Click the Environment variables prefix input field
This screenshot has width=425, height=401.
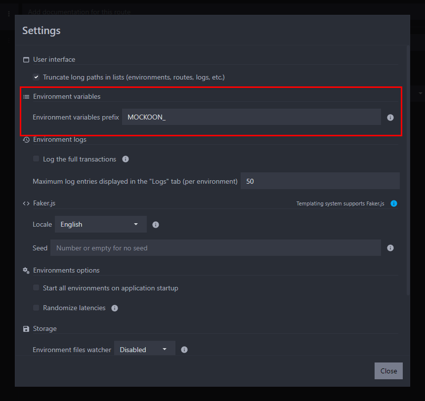tap(251, 118)
